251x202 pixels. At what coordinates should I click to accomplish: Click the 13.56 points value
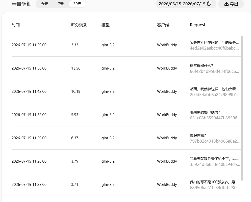click(x=76, y=68)
